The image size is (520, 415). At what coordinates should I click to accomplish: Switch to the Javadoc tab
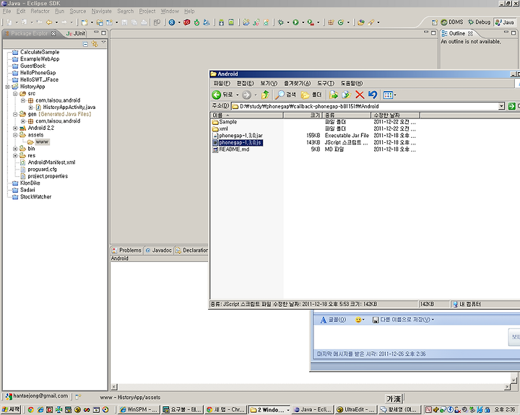click(158, 250)
